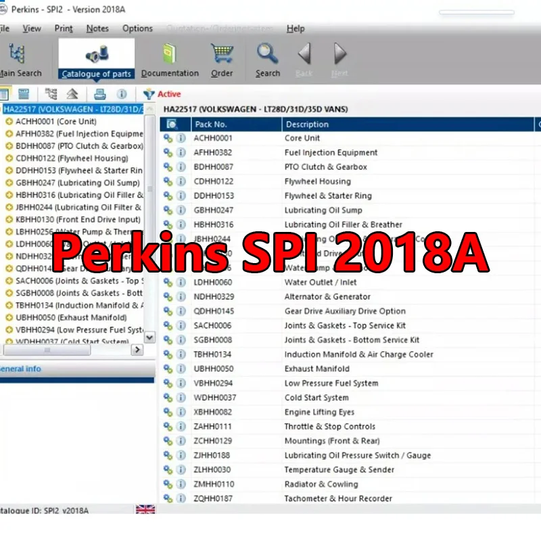Image resolution: width=541 pixels, height=541 pixels.
Task: Select Joints & Gaskets - Bottom Service Kit
Action: 352,340
